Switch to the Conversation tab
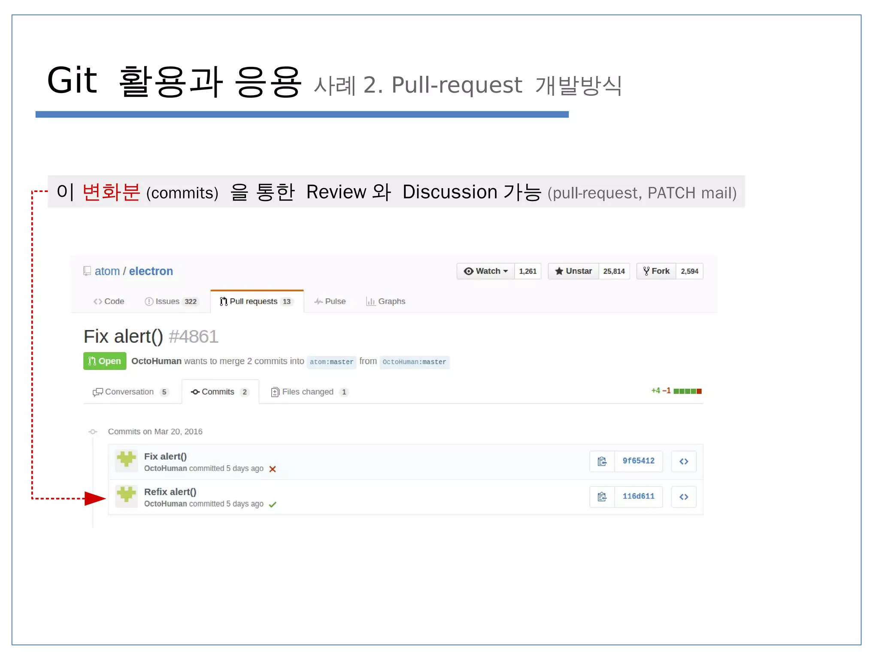 (131, 392)
